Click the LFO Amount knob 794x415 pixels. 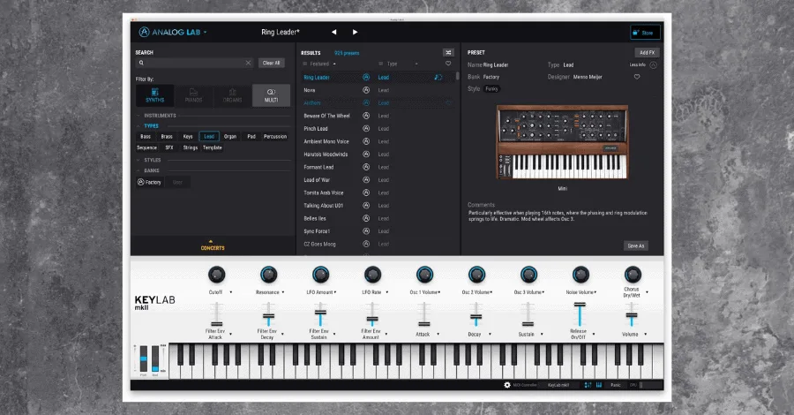(x=320, y=275)
